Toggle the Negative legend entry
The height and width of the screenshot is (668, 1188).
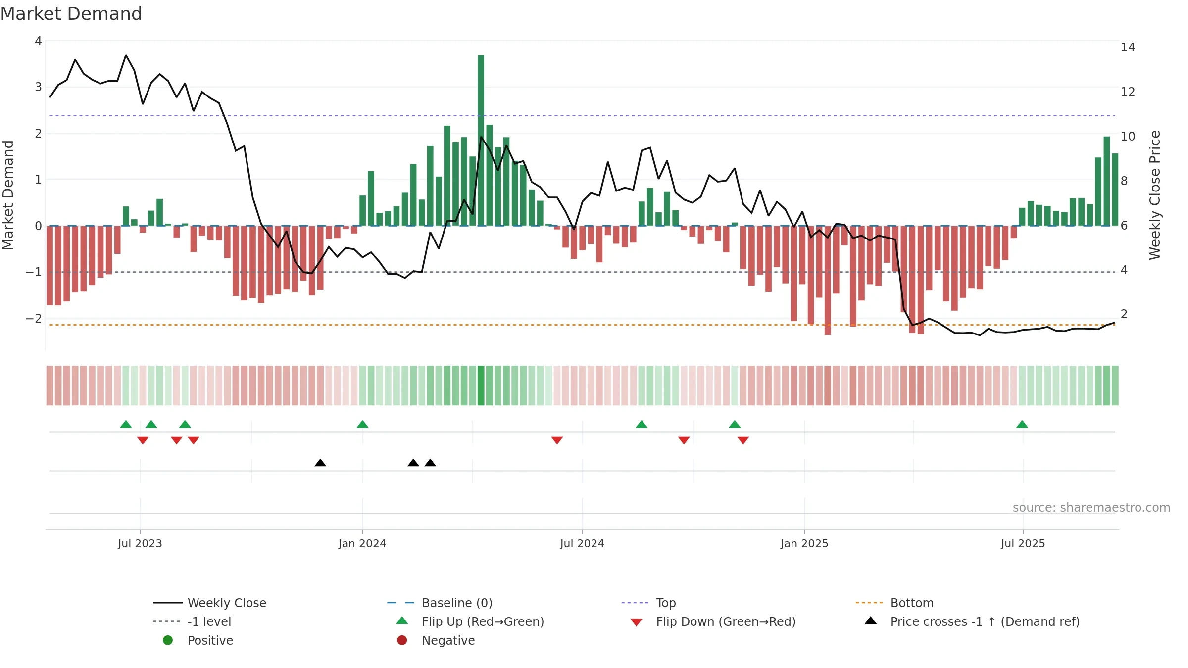coord(436,640)
